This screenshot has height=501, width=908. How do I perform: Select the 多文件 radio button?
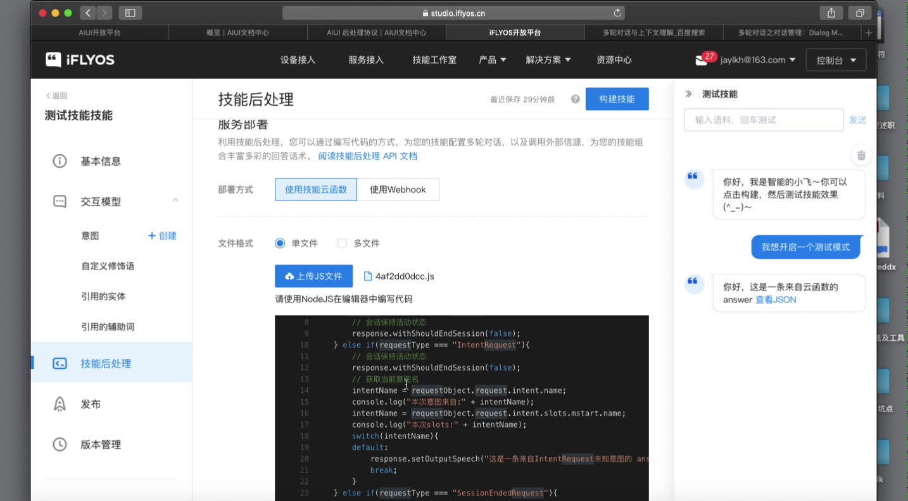[x=342, y=244]
